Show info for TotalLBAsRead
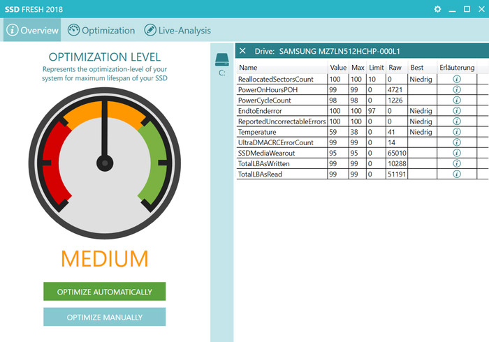 457,174
